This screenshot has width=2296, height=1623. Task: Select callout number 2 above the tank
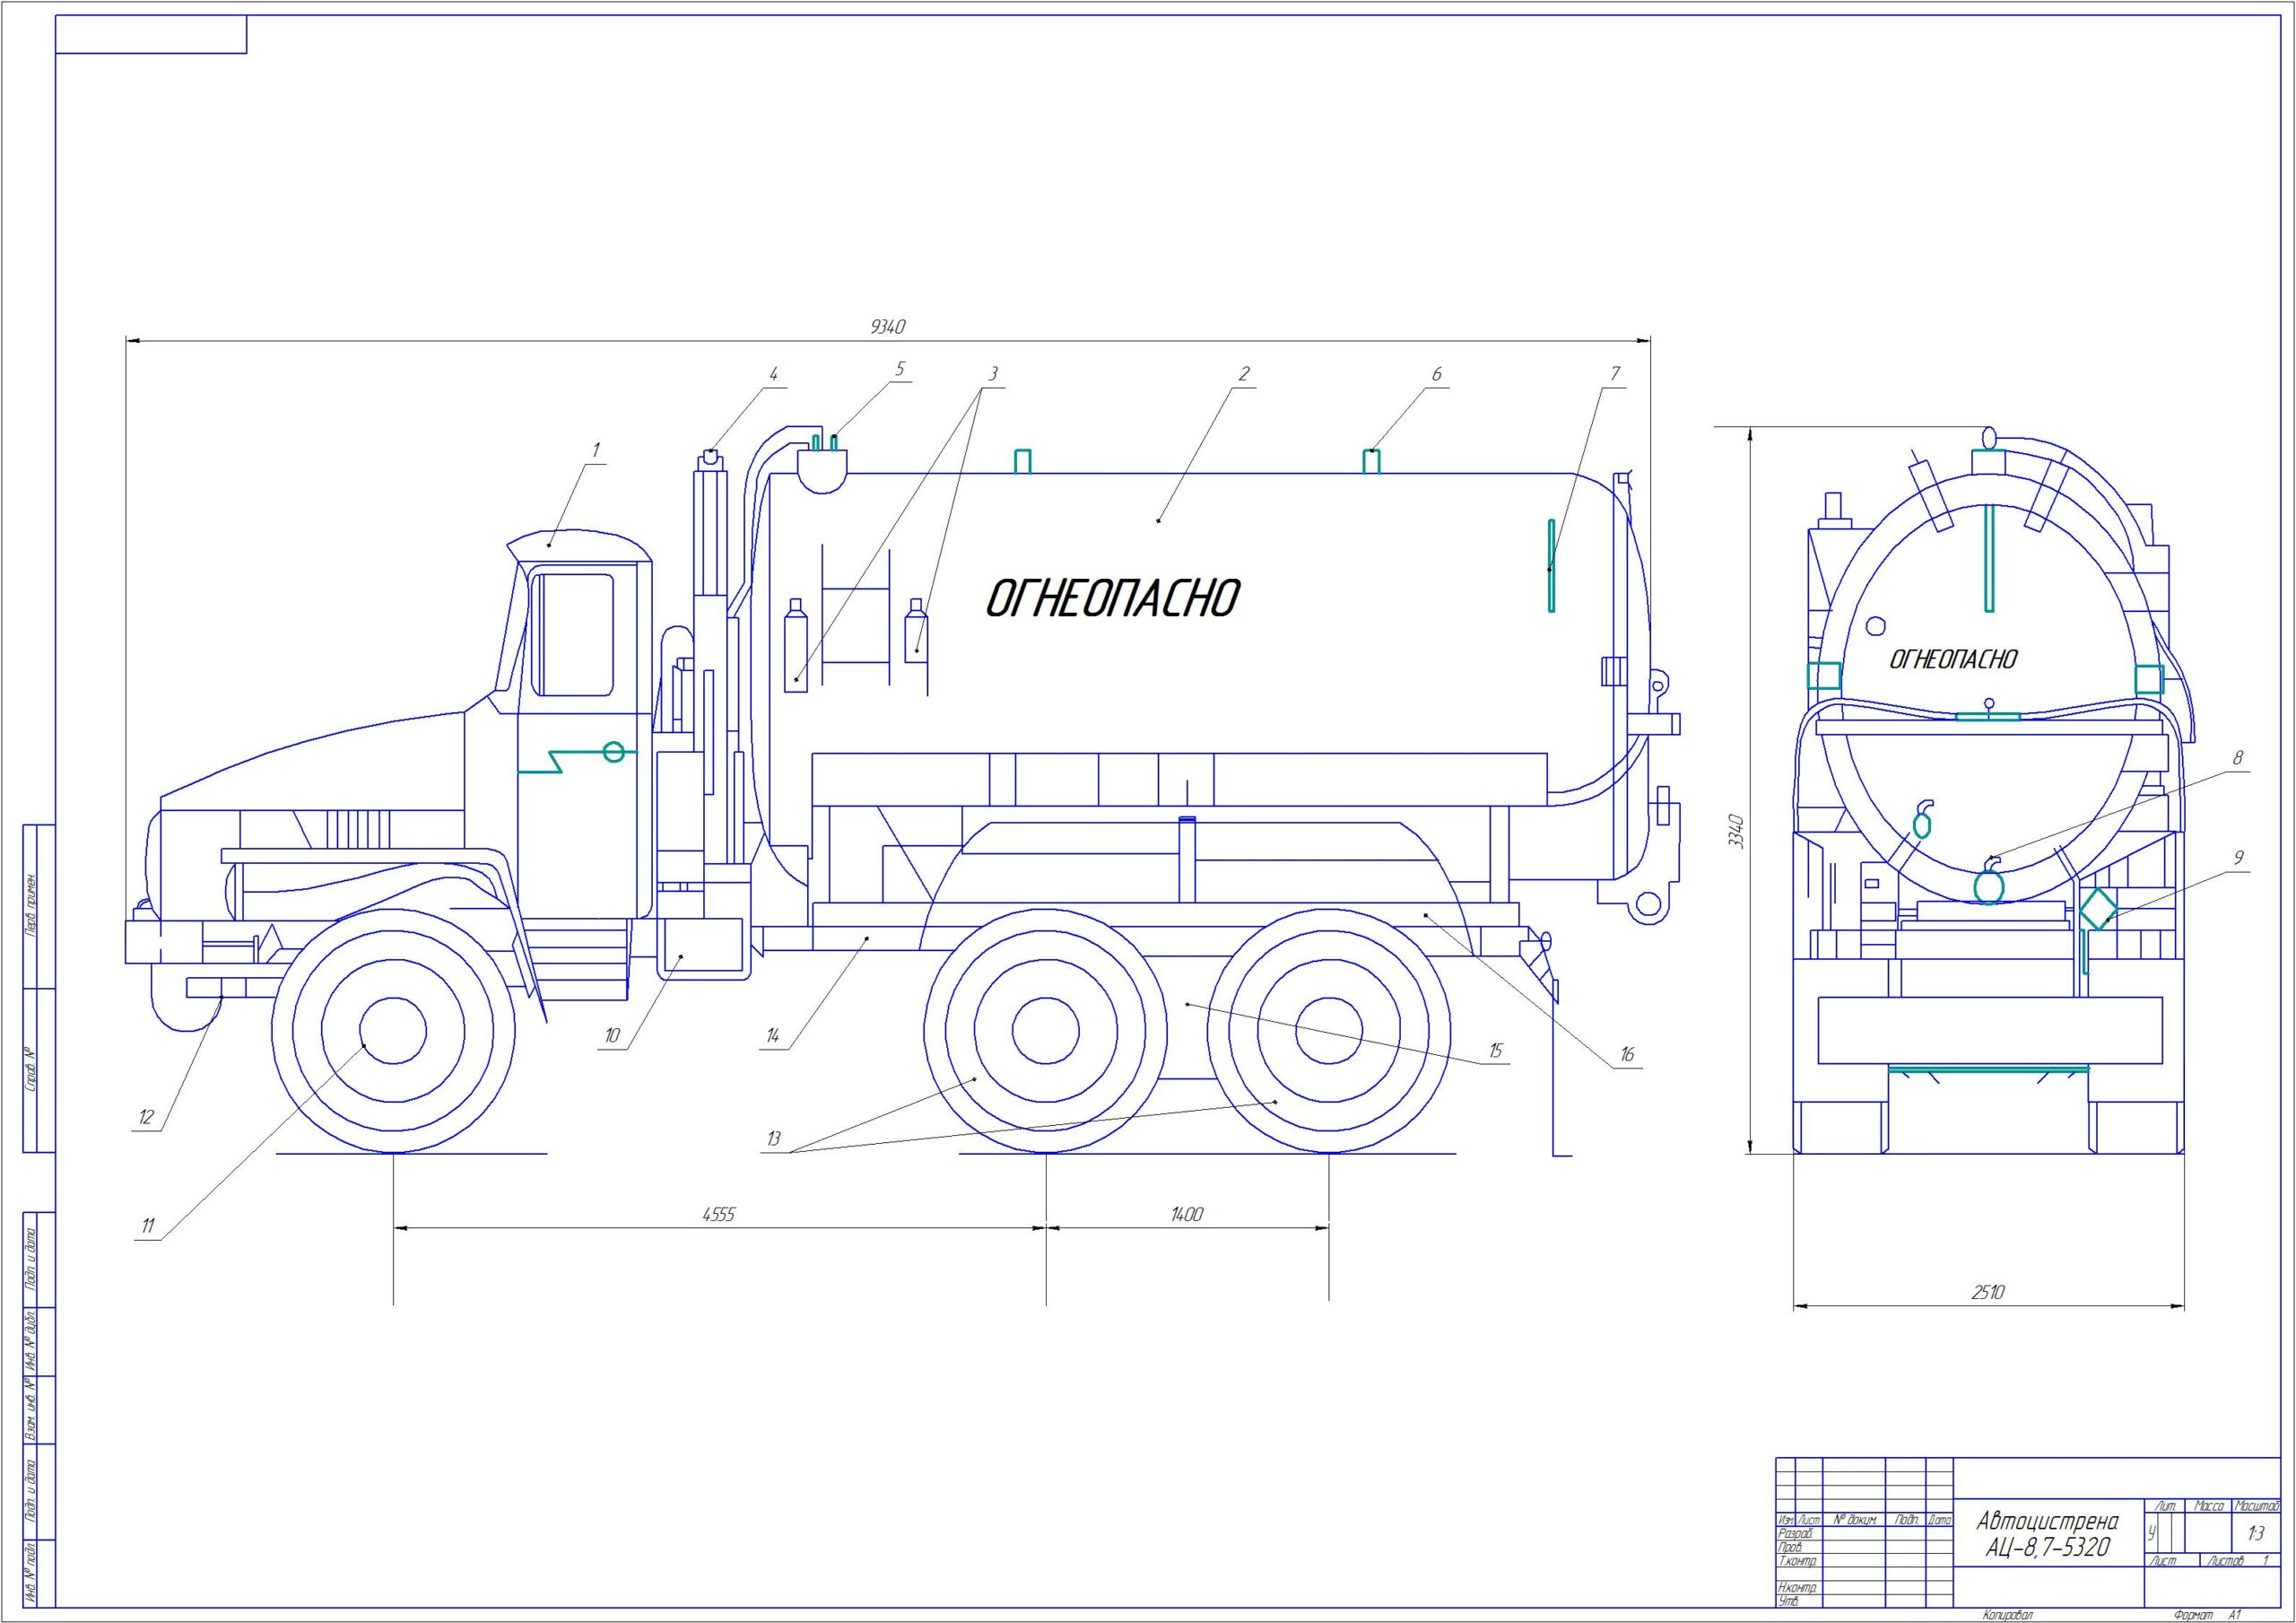tap(1244, 373)
